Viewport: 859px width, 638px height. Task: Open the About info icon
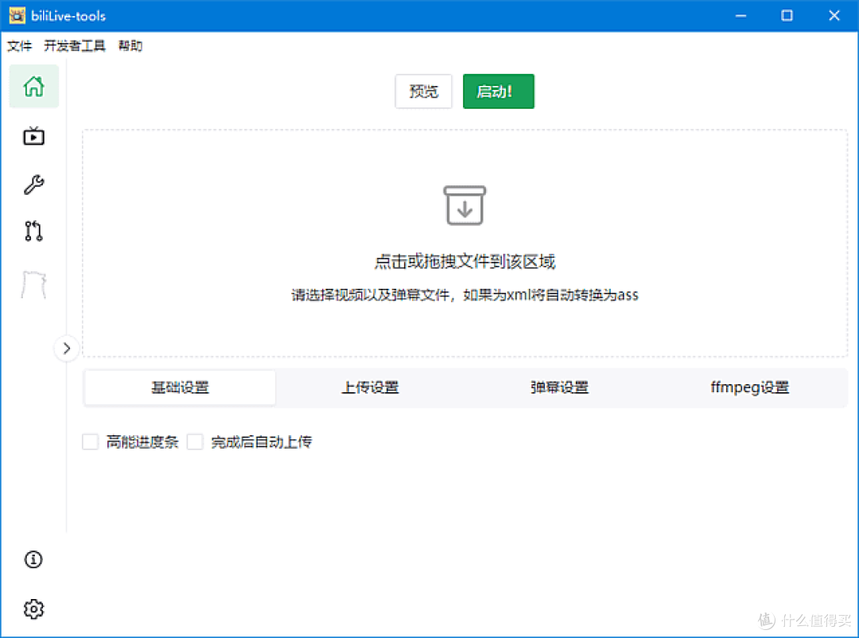(33, 559)
